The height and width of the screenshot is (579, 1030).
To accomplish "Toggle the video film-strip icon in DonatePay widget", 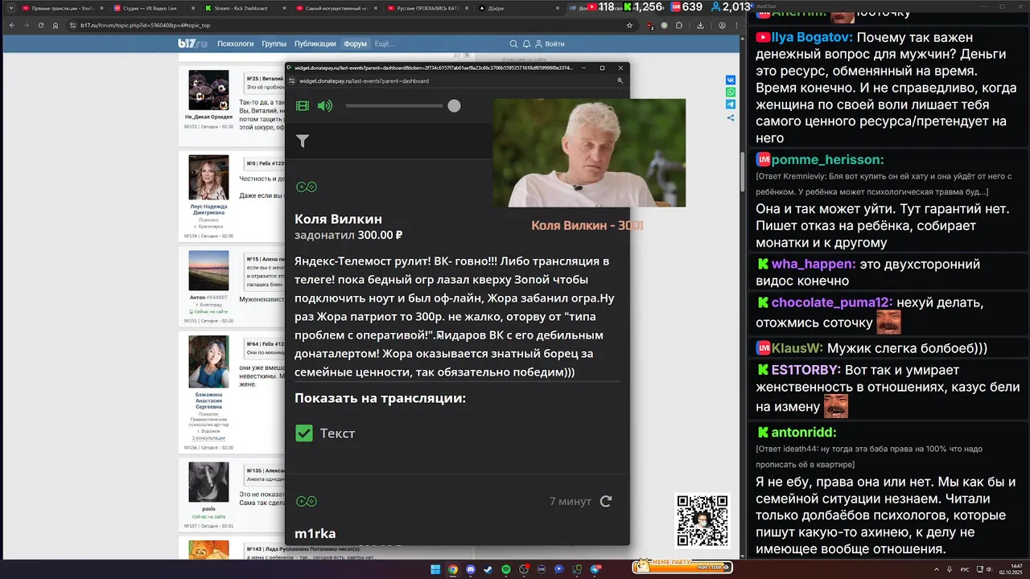I will pyautogui.click(x=303, y=105).
